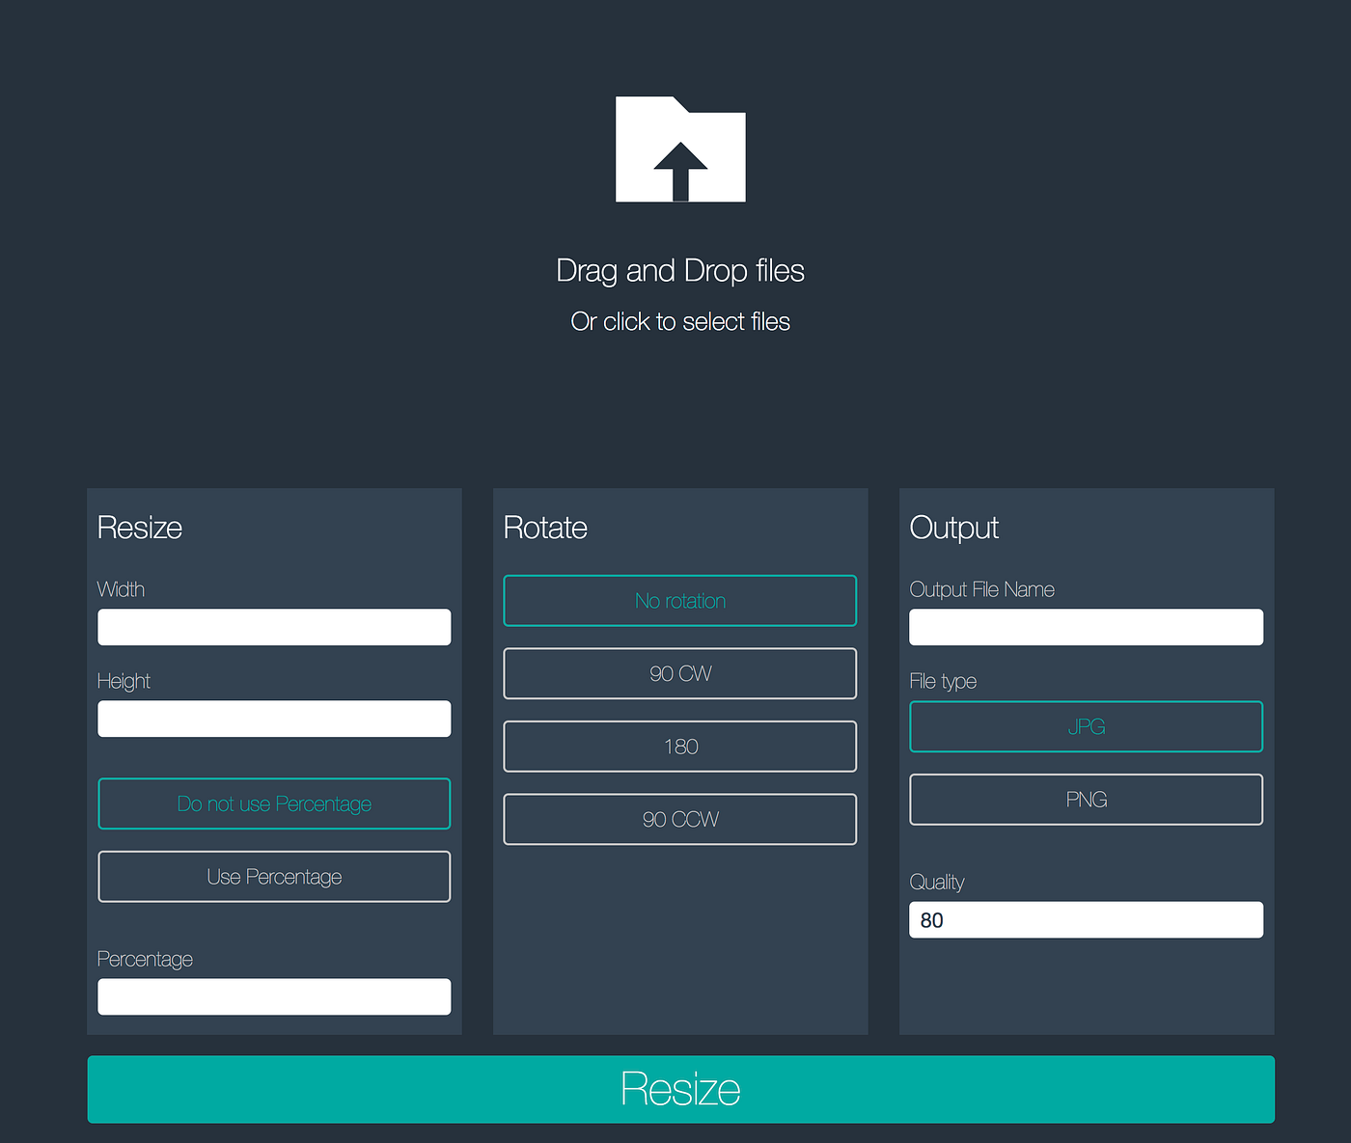Click the Output panel header
This screenshot has height=1143, width=1351.
coord(953,528)
